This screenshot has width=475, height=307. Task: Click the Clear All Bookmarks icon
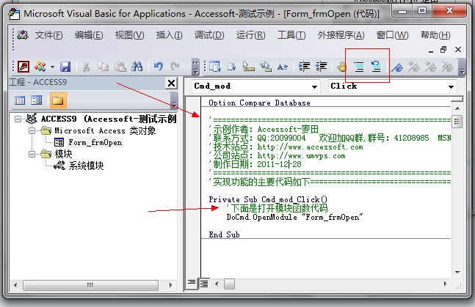tap(447, 67)
